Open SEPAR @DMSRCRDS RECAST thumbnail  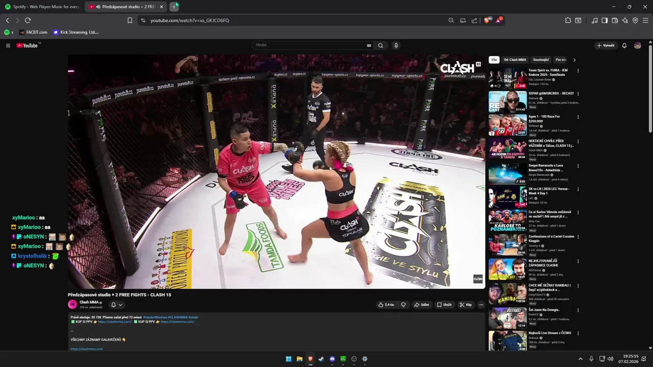508,102
